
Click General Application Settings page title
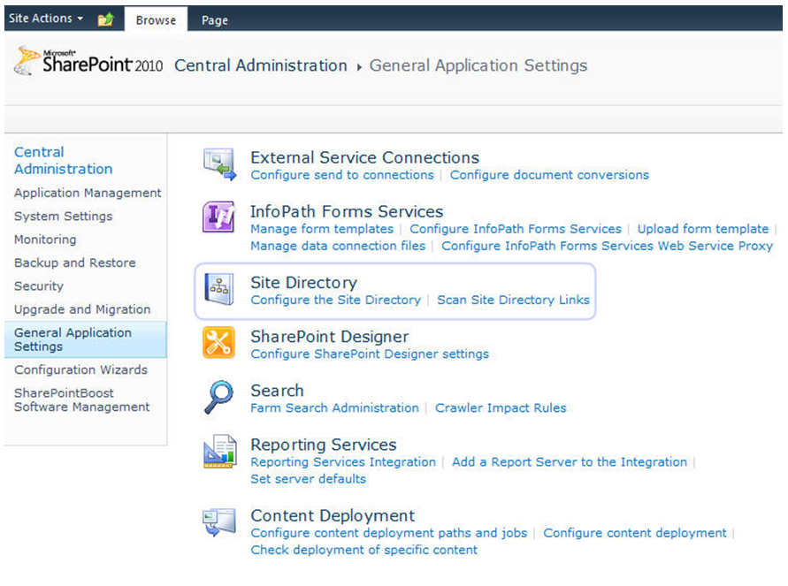click(478, 65)
